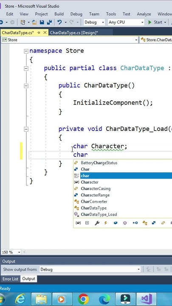
Task: Switch to the Error List tab
Action: [x=10, y=279]
